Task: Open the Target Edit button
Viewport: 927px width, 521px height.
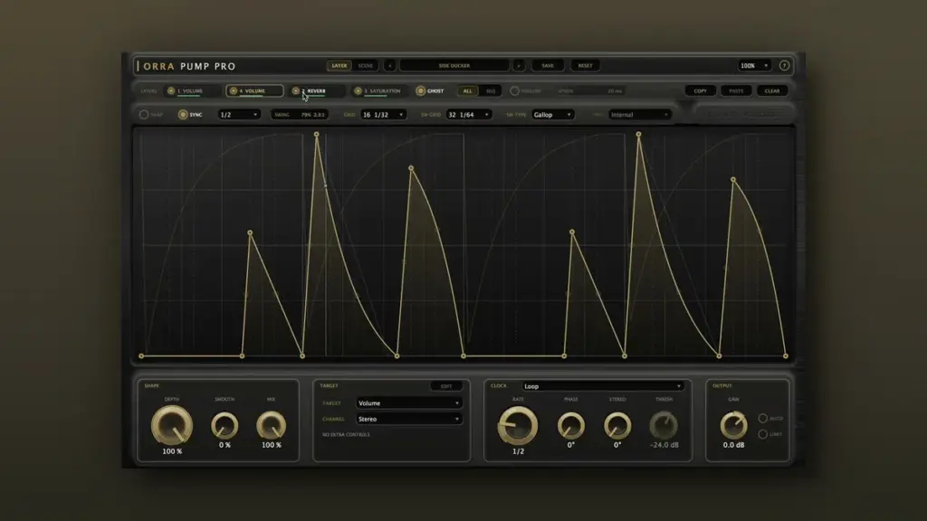Action: pyautogui.click(x=446, y=386)
